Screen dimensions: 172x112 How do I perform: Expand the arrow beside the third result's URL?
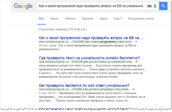click(134, 90)
